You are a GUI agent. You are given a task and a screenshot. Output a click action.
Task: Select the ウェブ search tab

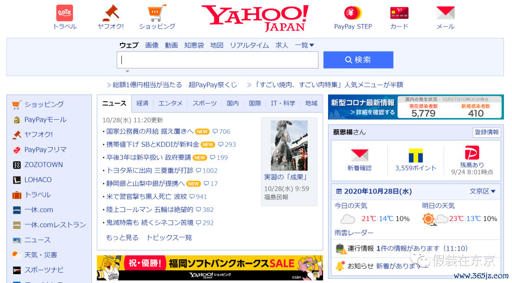click(x=129, y=45)
